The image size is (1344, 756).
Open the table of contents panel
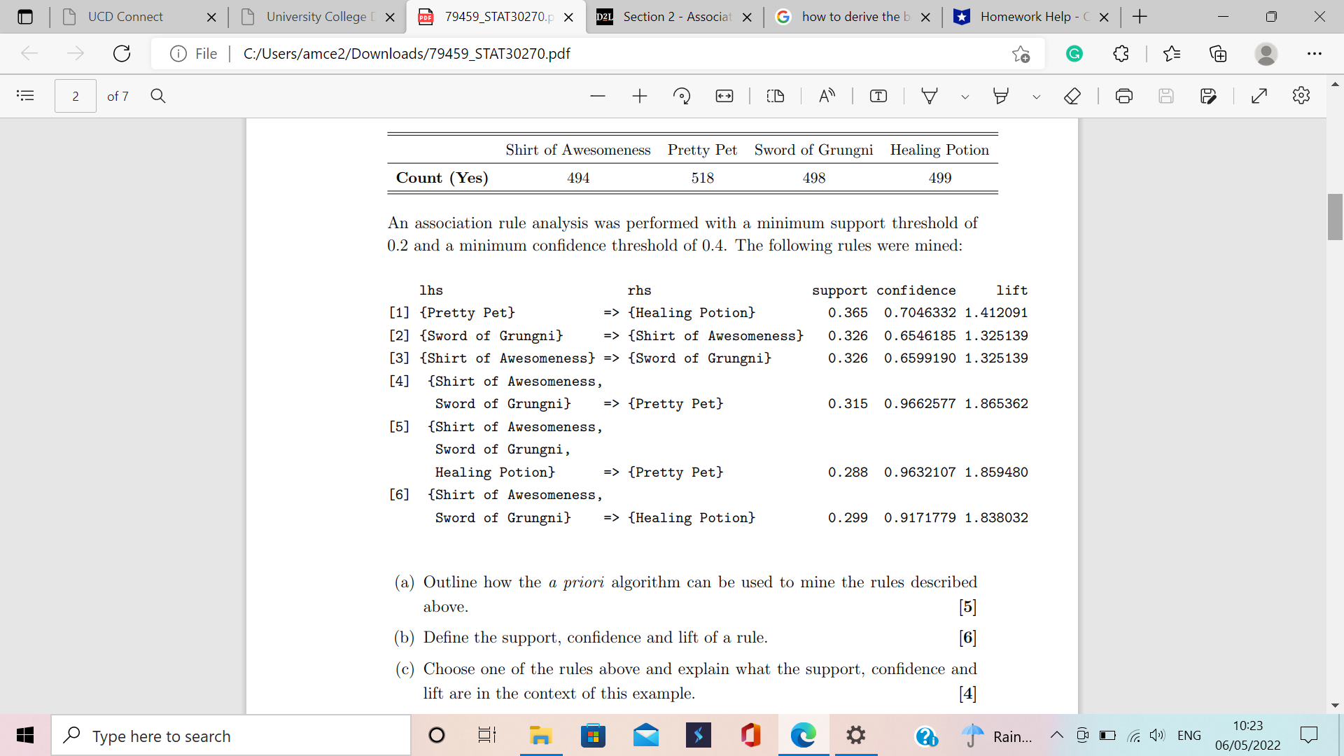click(26, 96)
